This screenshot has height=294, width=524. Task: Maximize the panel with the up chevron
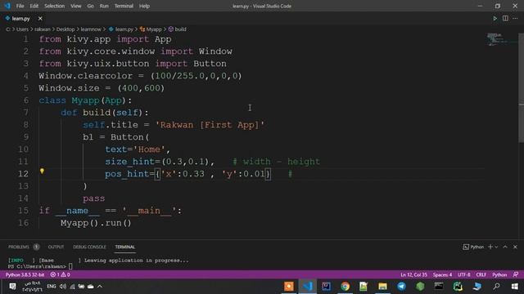click(505, 247)
